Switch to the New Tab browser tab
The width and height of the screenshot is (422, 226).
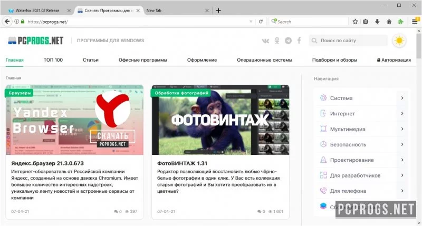(x=176, y=11)
